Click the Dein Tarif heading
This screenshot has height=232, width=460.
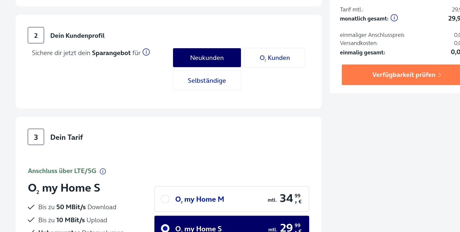click(x=67, y=137)
